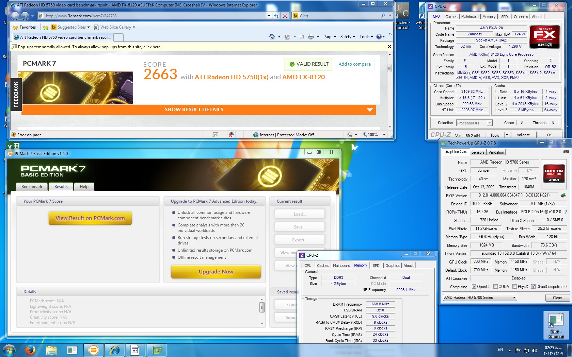Click the volume speaker tray icon
572x357 pixels.
535,350
